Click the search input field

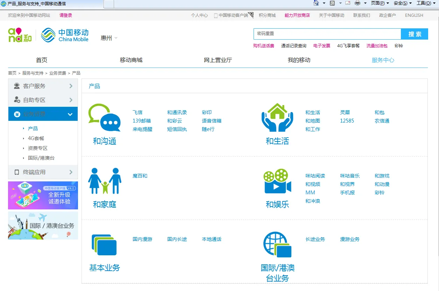point(327,34)
